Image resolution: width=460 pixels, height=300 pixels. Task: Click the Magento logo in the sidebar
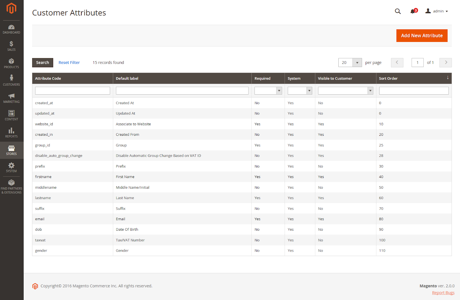(11, 8)
